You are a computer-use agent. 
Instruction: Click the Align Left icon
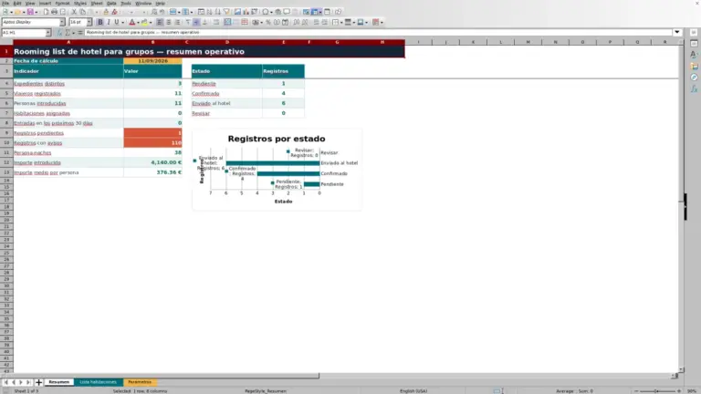point(160,22)
